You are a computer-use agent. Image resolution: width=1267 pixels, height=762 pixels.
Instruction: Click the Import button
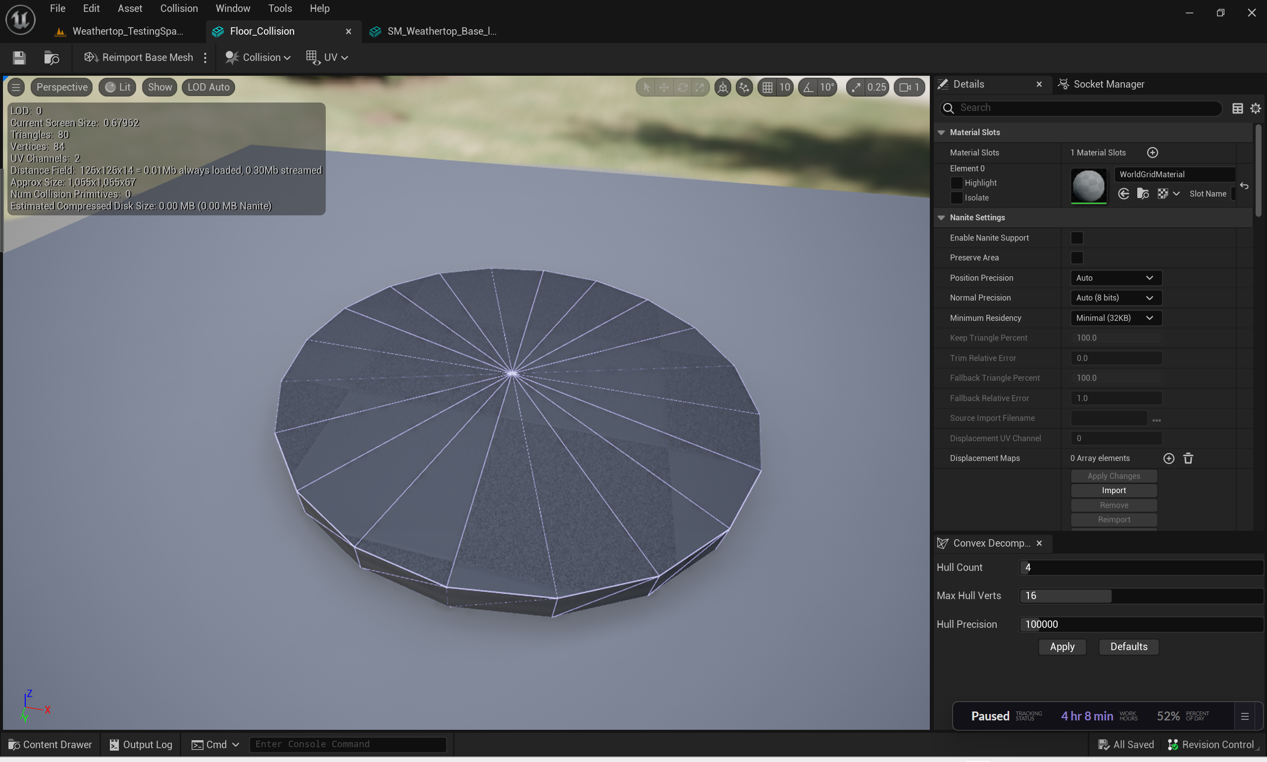(1113, 490)
